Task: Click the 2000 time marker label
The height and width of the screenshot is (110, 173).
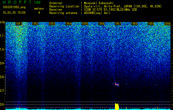Action: pos(167,24)
